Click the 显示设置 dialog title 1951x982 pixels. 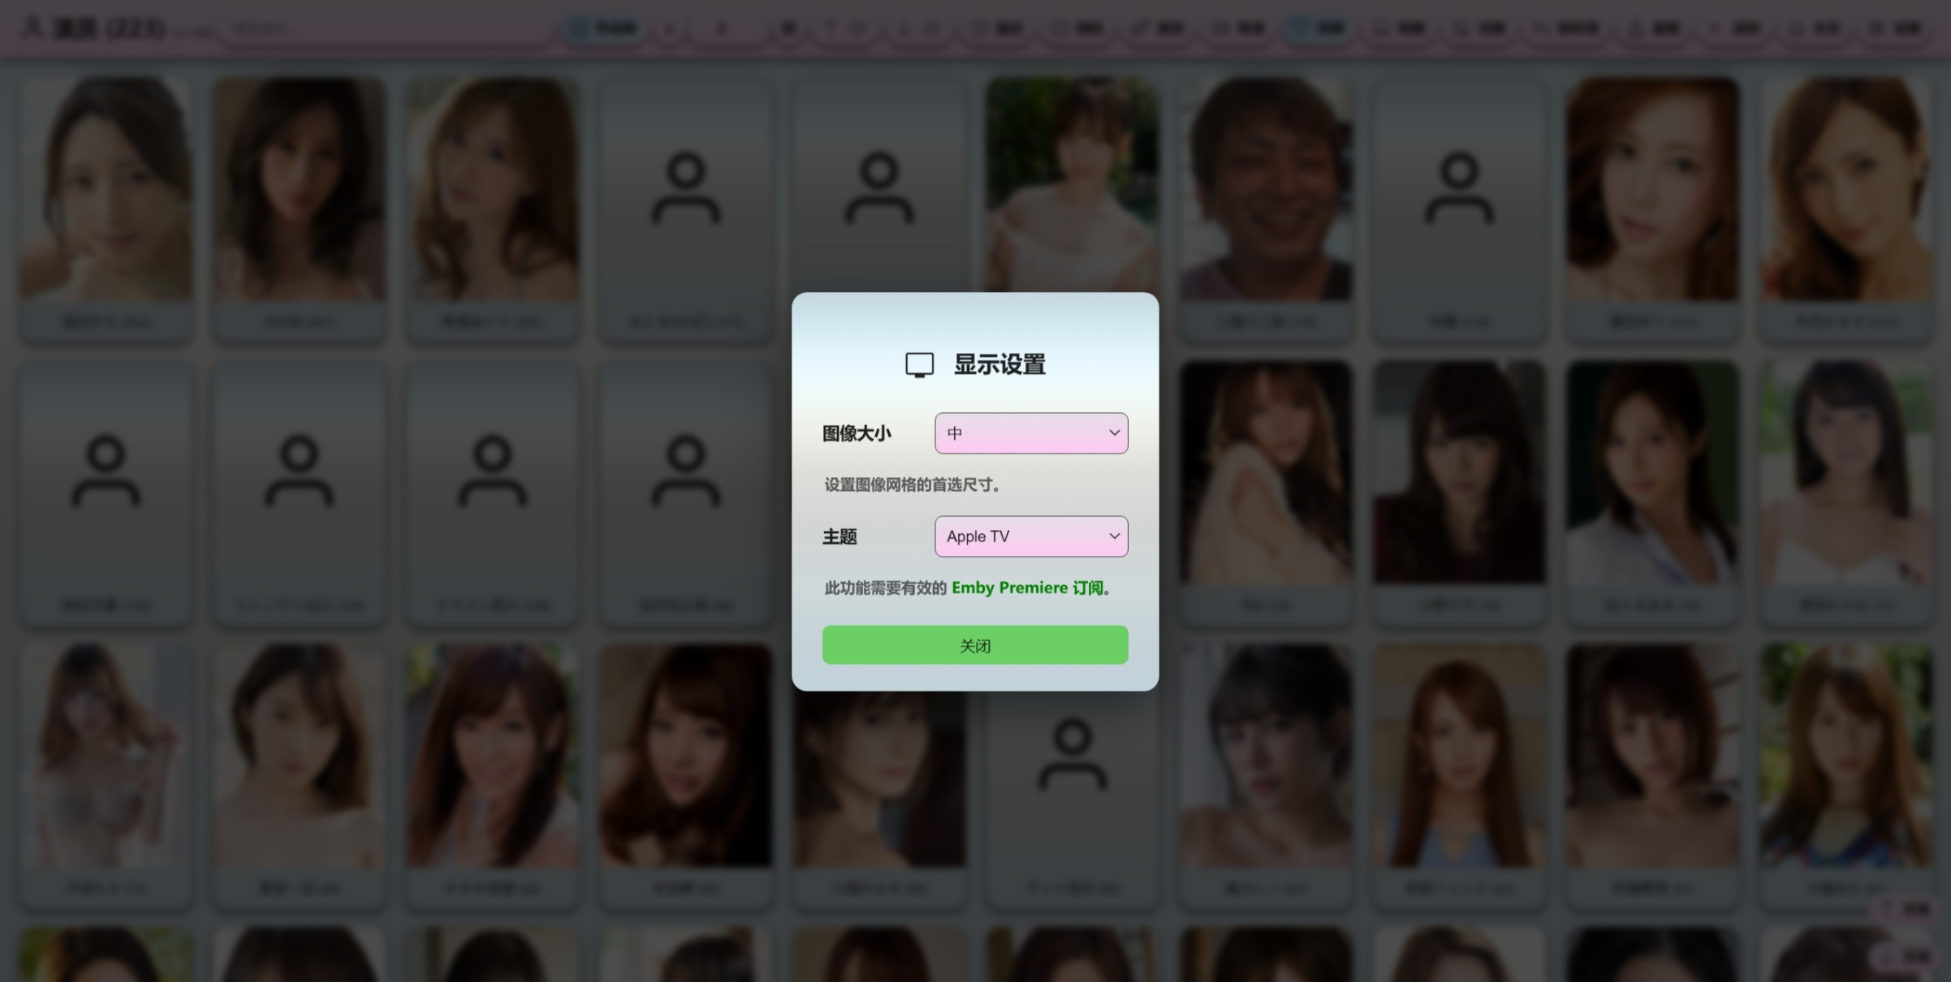tap(999, 364)
